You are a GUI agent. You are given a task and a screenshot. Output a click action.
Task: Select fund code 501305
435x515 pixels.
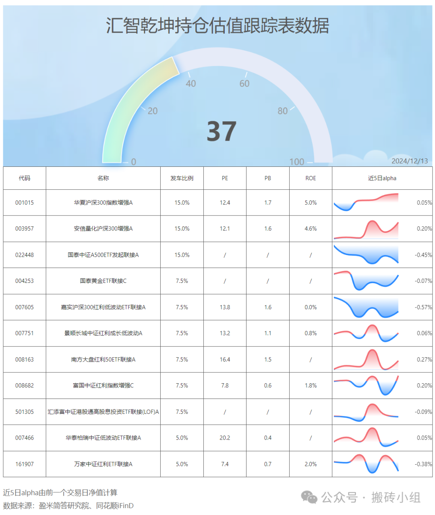coord(25,412)
